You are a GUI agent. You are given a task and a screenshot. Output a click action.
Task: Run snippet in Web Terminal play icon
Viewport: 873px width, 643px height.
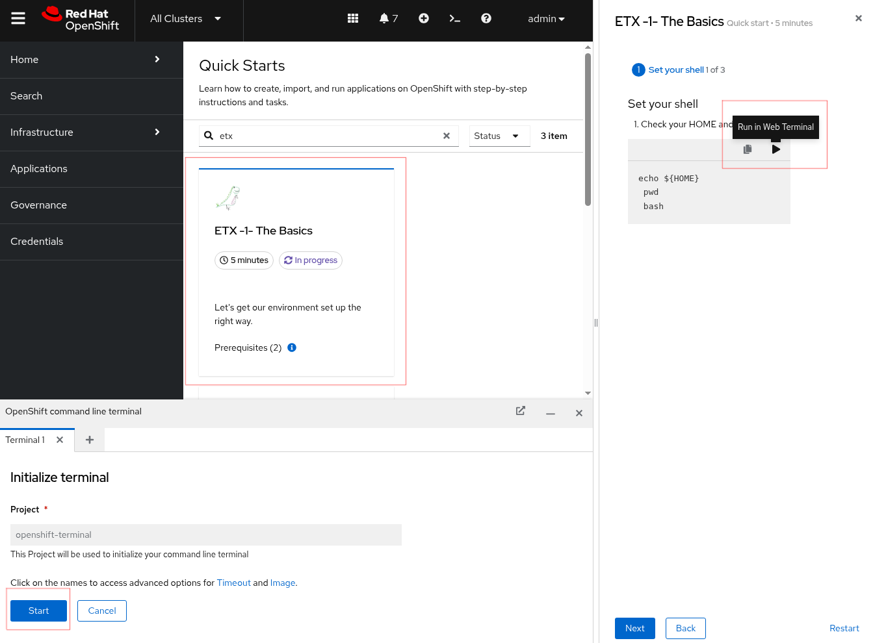(x=775, y=149)
